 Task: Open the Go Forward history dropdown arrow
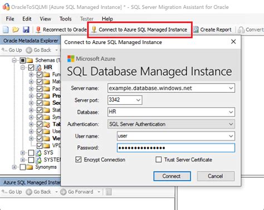[x=99, y=192]
